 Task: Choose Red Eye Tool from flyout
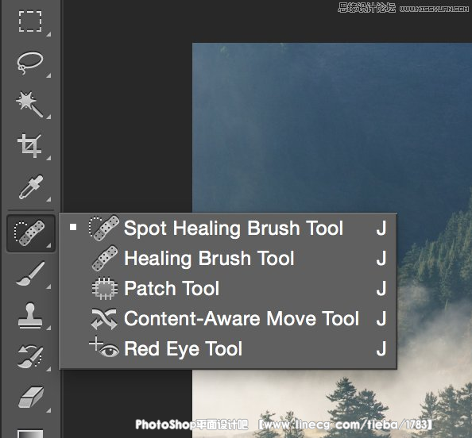pyautogui.click(x=228, y=348)
